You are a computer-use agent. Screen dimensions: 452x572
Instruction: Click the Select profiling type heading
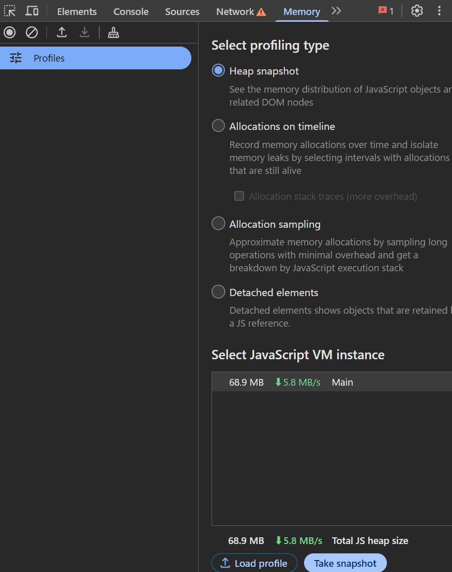coord(270,45)
